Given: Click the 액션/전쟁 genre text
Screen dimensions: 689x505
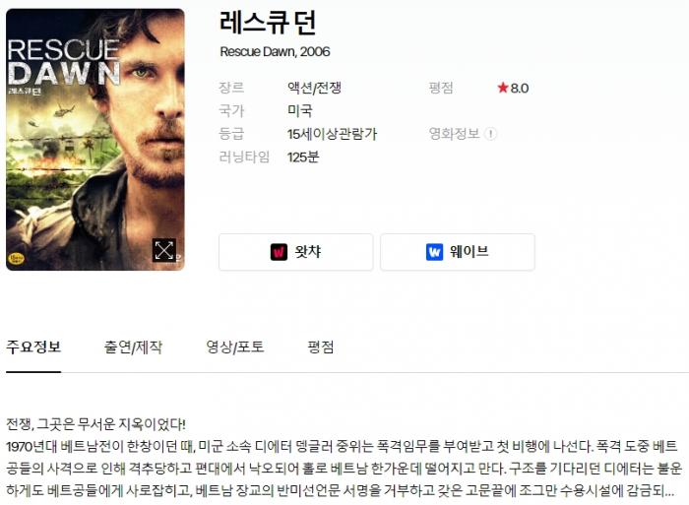Looking at the screenshot, I should tap(314, 88).
